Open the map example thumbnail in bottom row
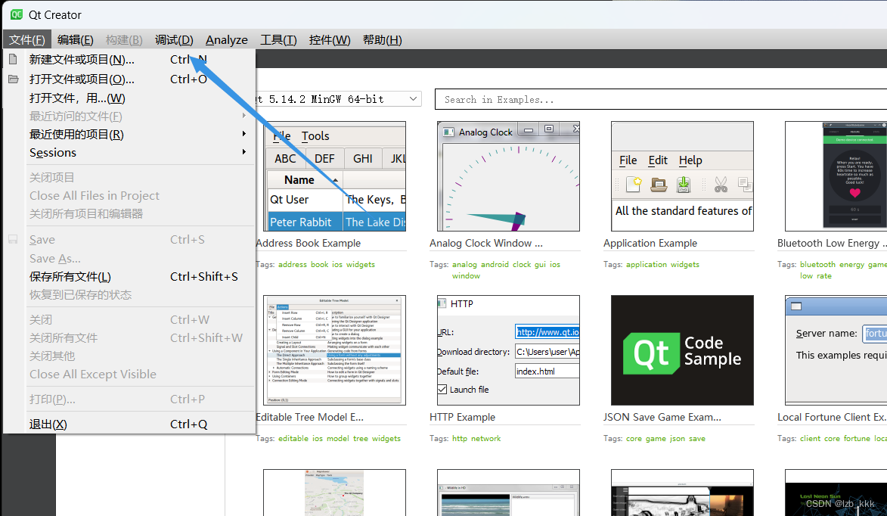Image resolution: width=887 pixels, height=516 pixels. pos(334,493)
